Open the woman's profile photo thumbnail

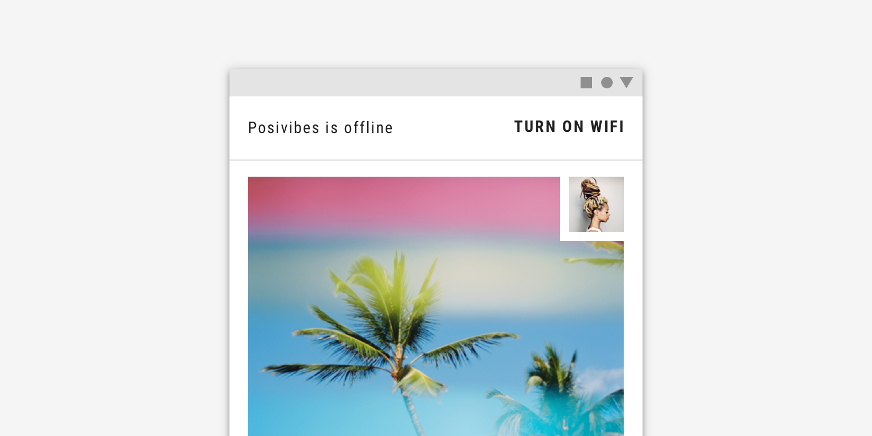pyautogui.click(x=597, y=204)
